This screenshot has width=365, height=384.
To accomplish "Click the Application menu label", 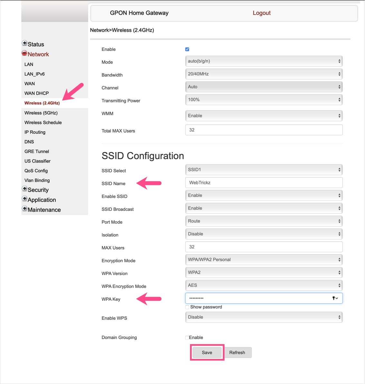I will pos(42,200).
